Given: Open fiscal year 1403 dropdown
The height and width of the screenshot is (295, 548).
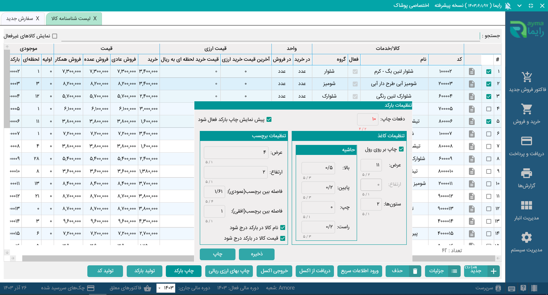Looking at the screenshot, I should coord(166,288).
